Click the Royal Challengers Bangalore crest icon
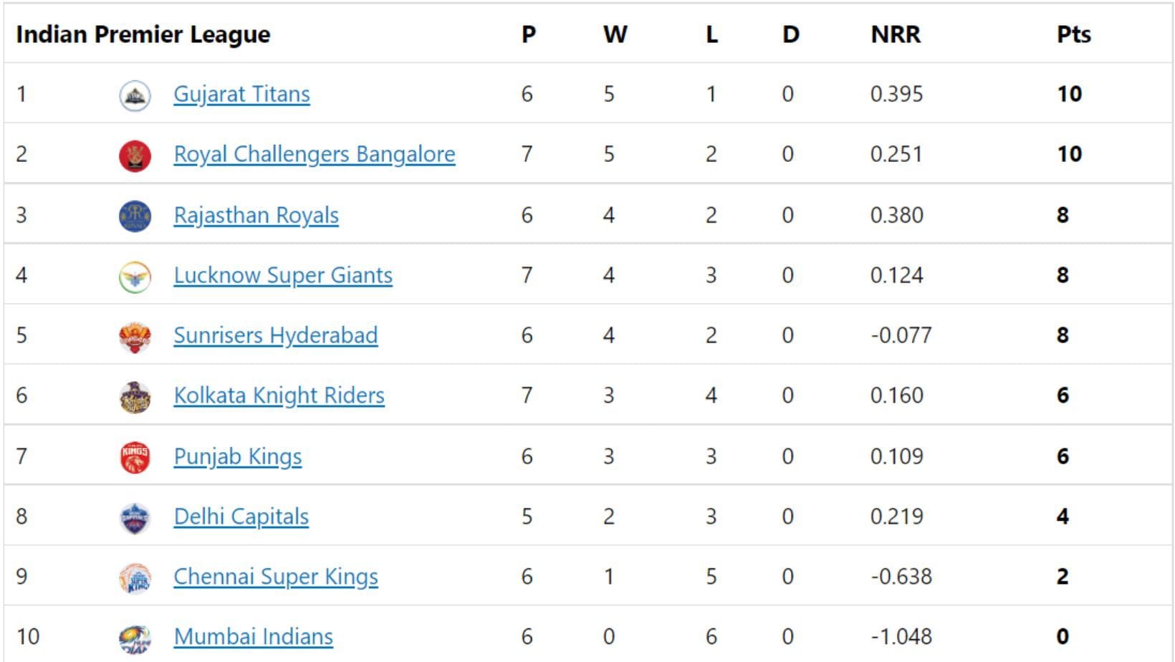This screenshot has height=662, width=1175. pyautogui.click(x=135, y=153)
